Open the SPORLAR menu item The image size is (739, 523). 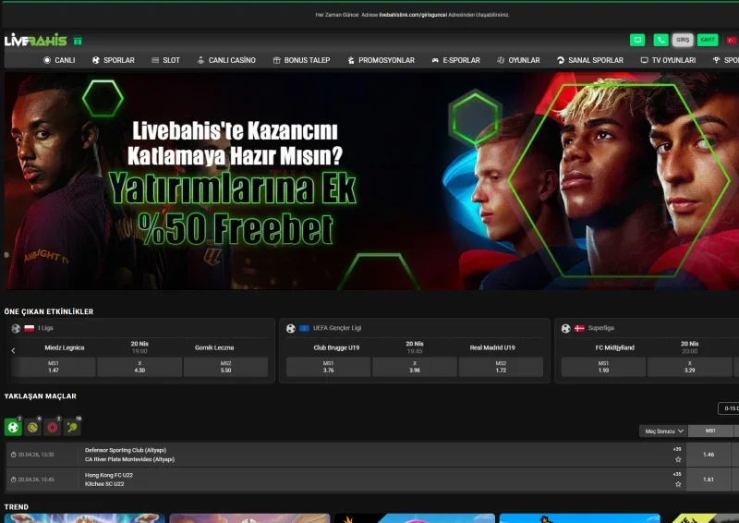(114, 60)
